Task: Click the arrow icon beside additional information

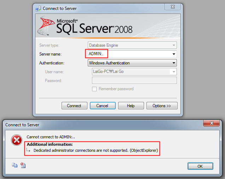Action: (28, 150)
